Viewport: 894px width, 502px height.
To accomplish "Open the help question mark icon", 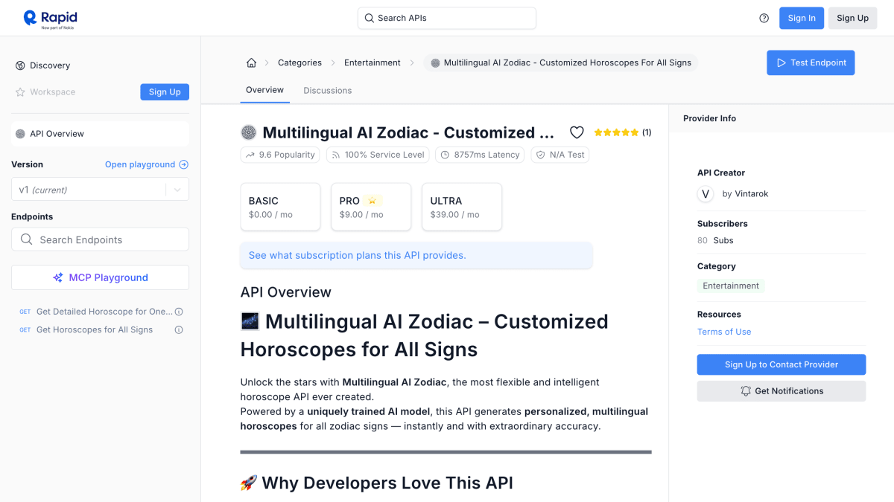I will (764, 19).
